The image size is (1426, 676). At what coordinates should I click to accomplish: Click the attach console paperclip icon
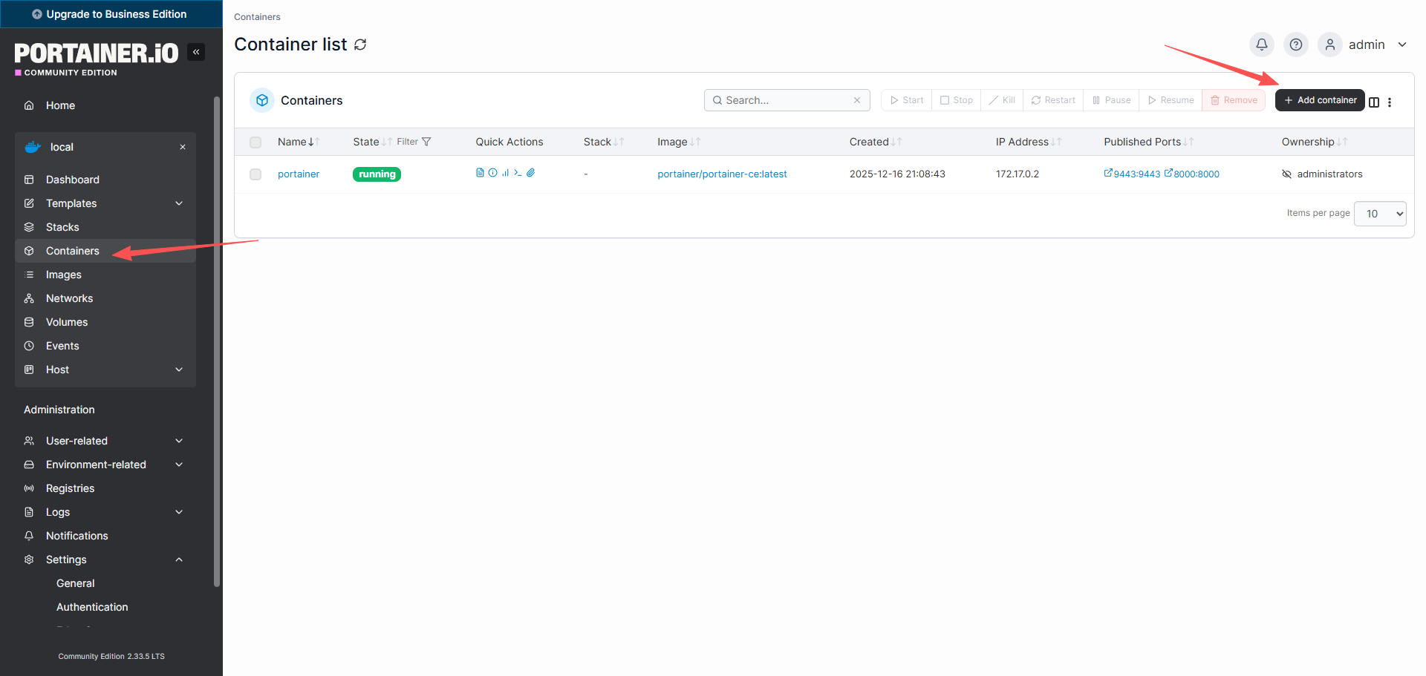(x=530, y=173)
